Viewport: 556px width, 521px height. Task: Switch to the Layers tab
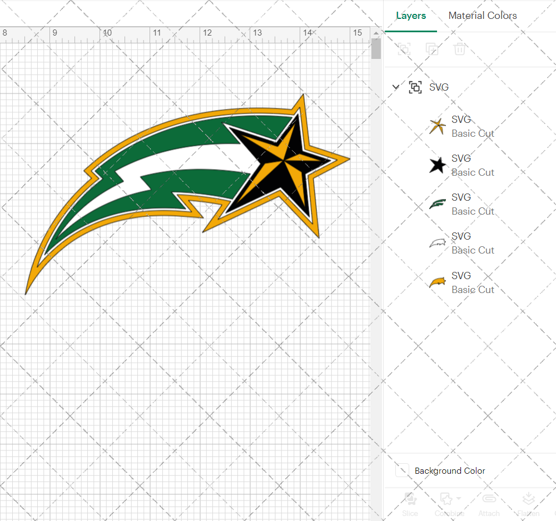[x=411, y=16]
